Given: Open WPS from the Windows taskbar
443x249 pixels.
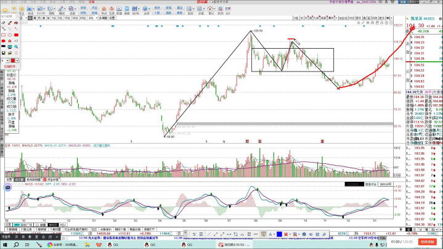Looking at the screenshot, I should click(x=99, y=244).
